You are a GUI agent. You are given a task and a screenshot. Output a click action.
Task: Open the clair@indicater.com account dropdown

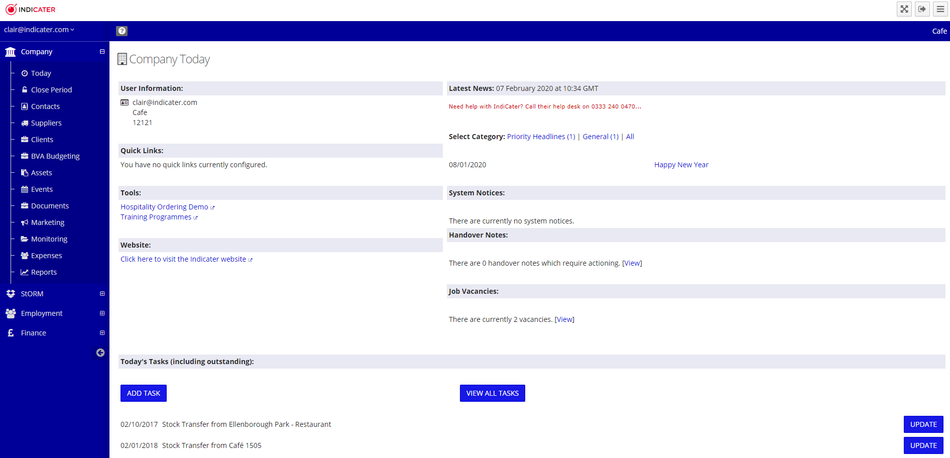tap(39, 30)
